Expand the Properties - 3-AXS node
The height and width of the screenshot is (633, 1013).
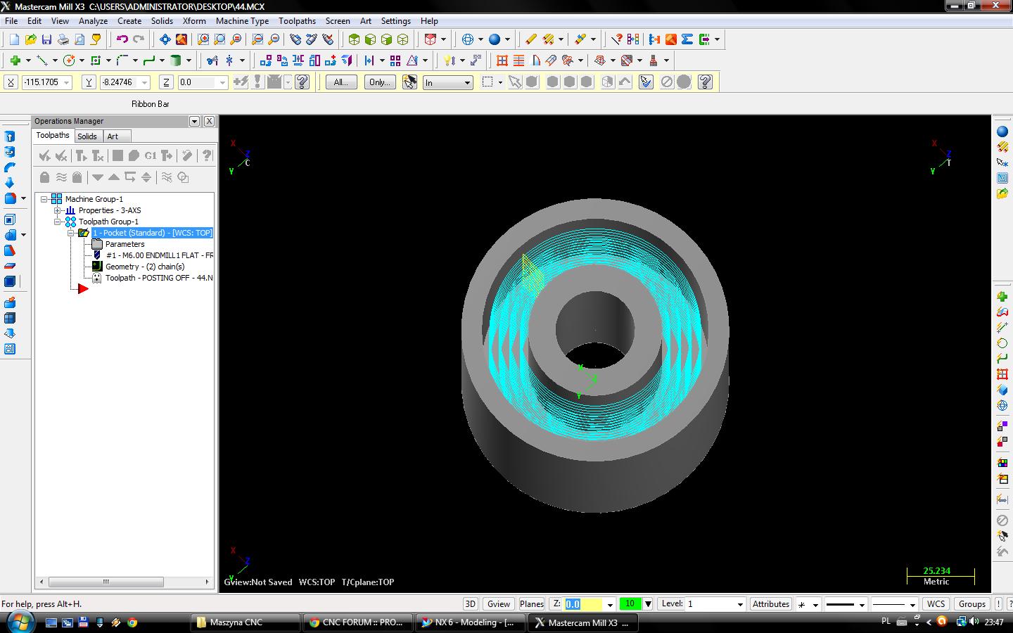click(x=58, y=210)
